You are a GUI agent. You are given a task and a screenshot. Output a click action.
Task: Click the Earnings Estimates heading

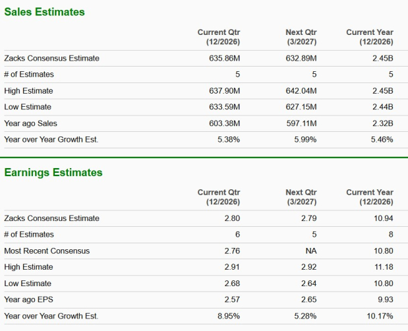[53, 173]
